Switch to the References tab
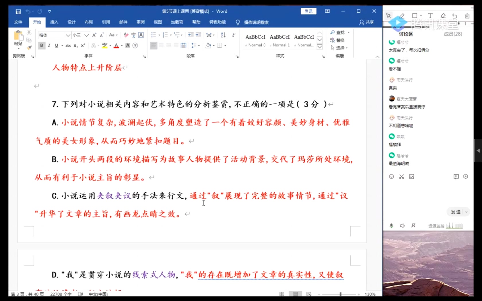The height and width of the screenshot is (301, 482). click(106, 22)
